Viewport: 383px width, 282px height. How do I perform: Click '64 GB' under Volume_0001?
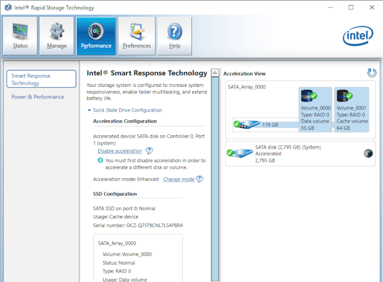(x=343, y=128)
